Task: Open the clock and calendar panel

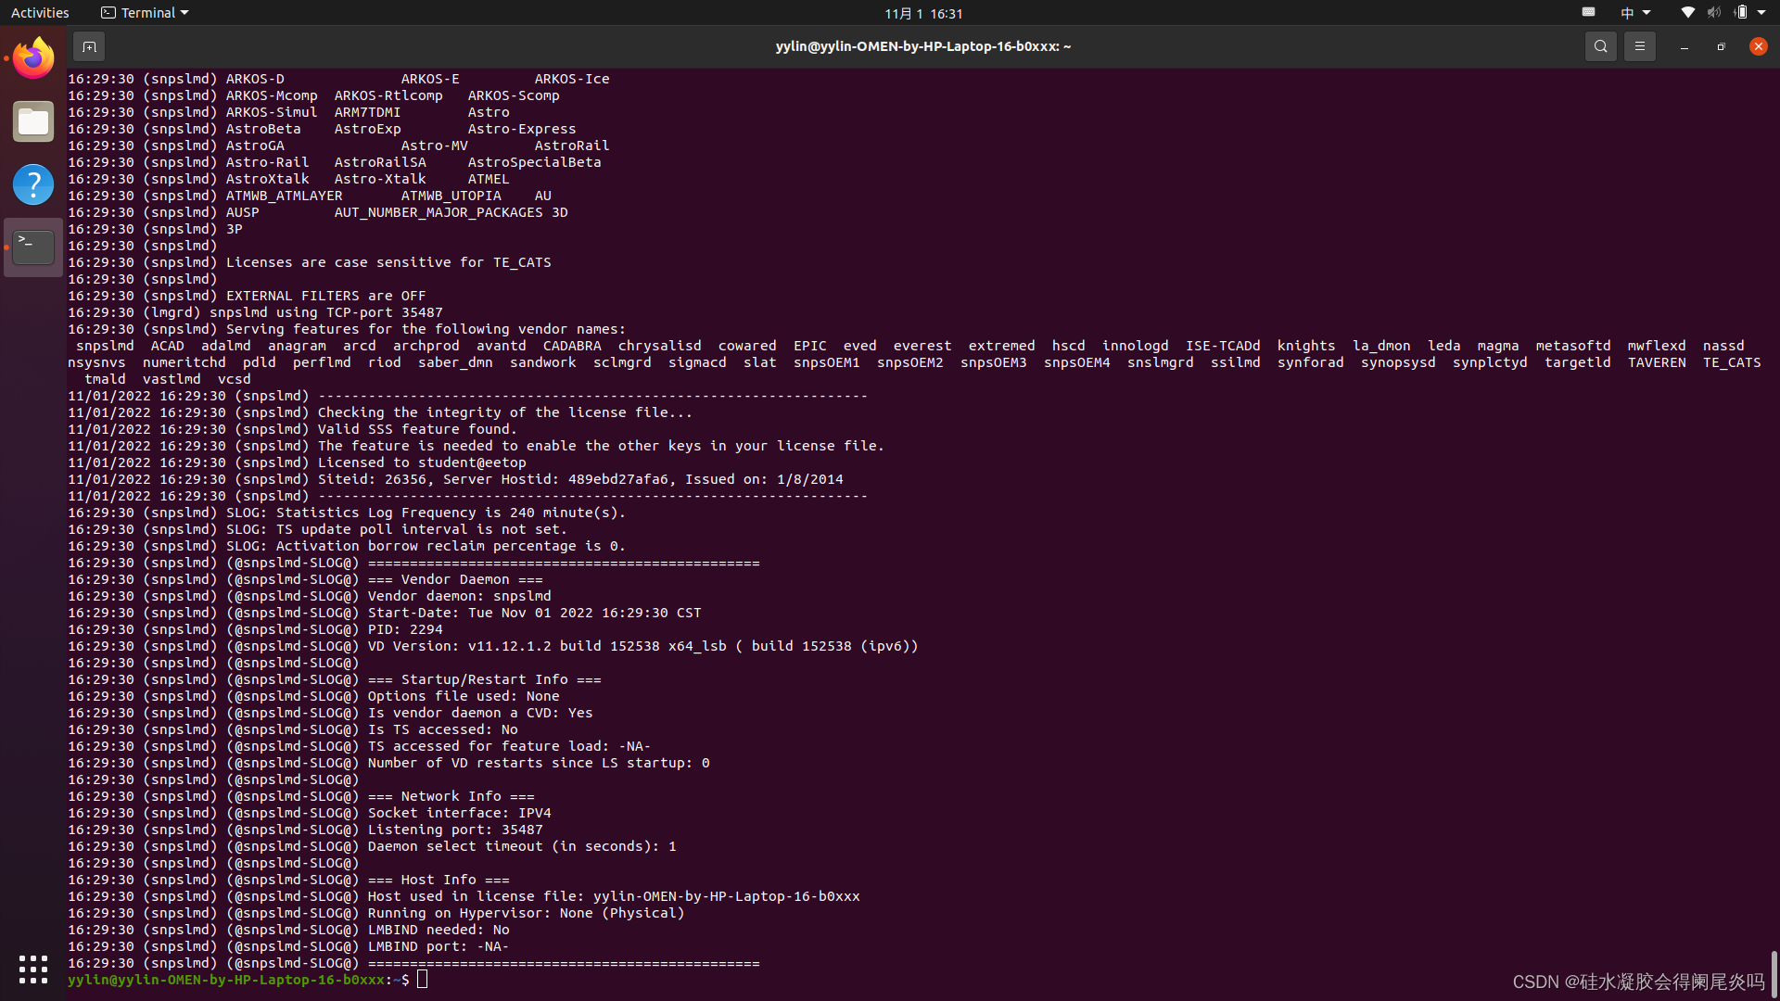Action: coord(923,13)
